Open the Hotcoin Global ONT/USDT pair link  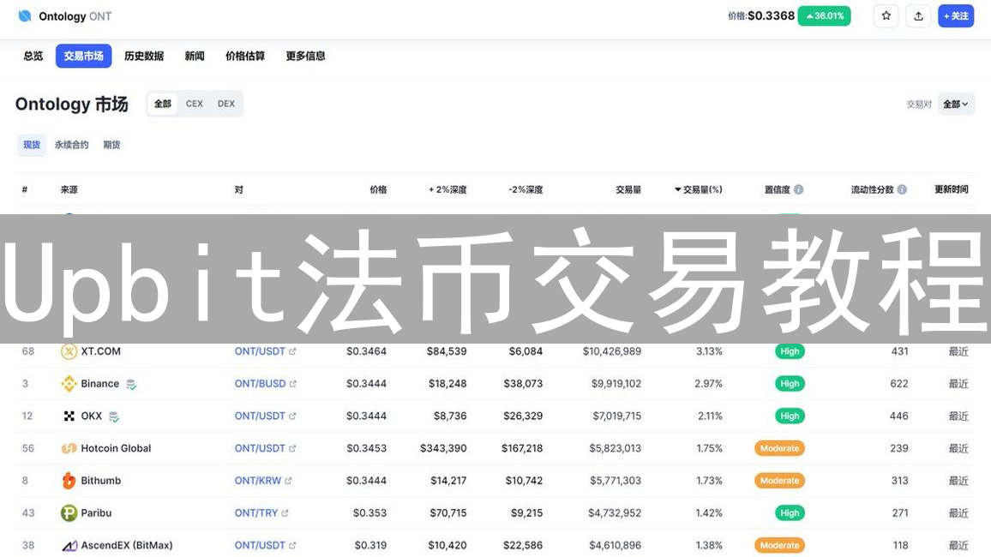pyautogui.click(x=260, y=448)
